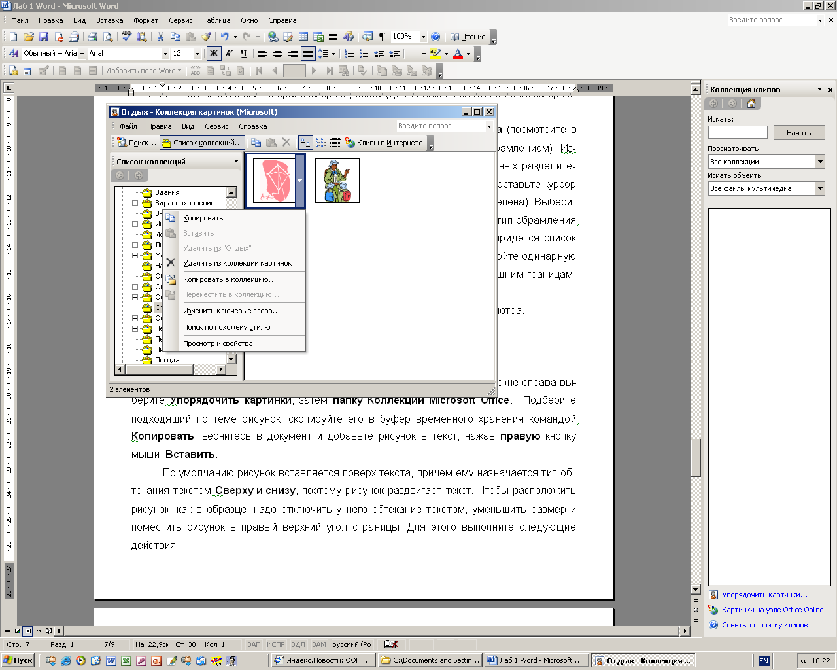Click the Начать search button
The width and height of the screenshot is (837, 670).
tap(798, 133)
